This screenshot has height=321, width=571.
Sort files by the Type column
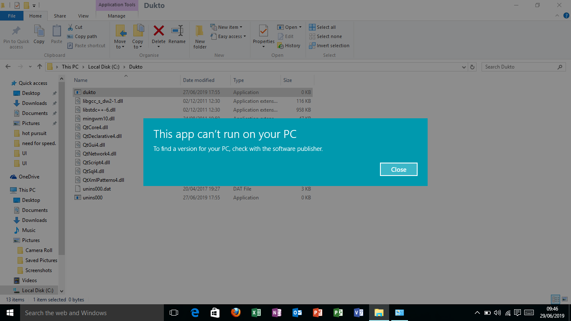(x=255, y=80)
